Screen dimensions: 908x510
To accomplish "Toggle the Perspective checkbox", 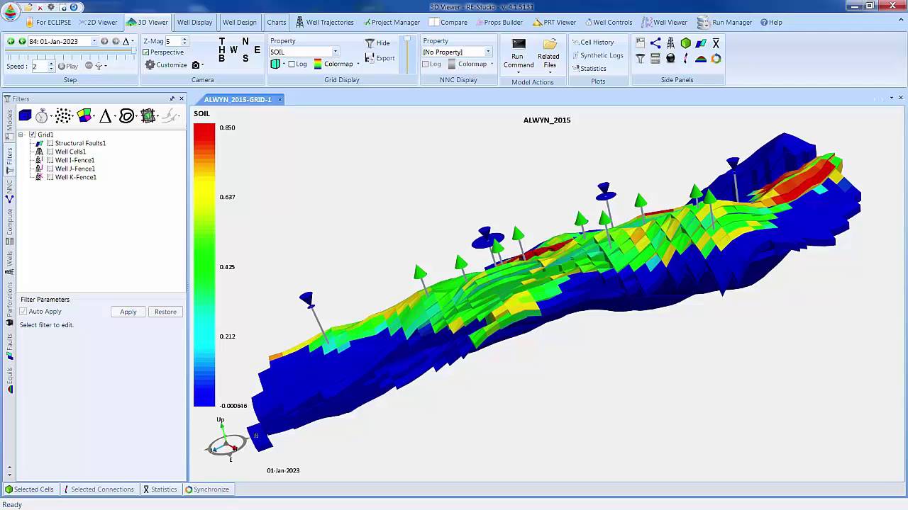I will point(146,52).
